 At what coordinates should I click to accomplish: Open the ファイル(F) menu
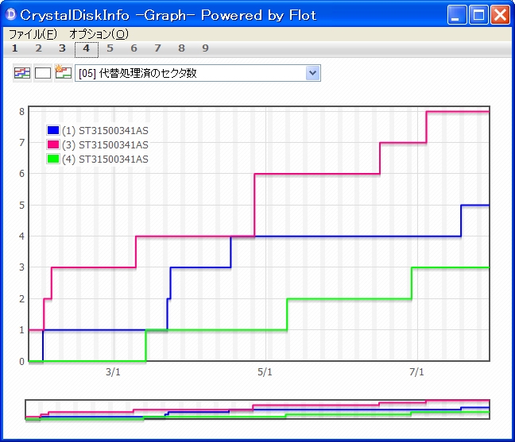click(33, 34)
